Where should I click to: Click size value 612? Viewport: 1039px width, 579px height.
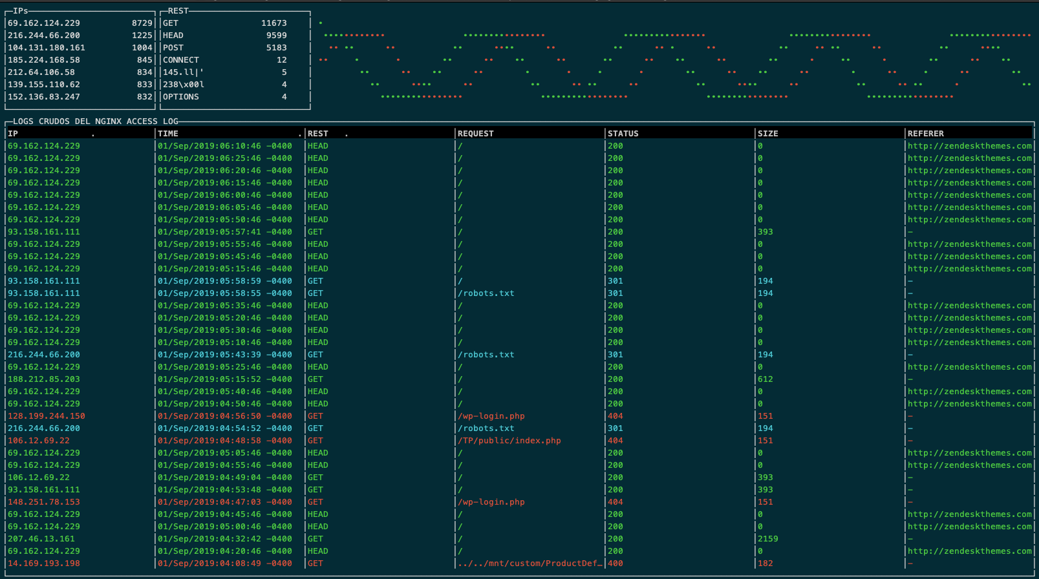(x=766, y=379)
